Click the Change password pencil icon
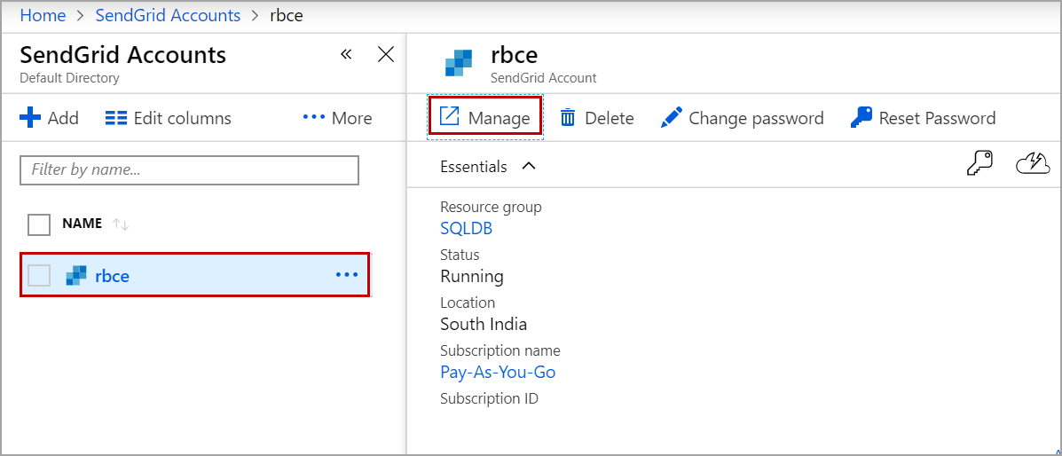 point(672,118)
